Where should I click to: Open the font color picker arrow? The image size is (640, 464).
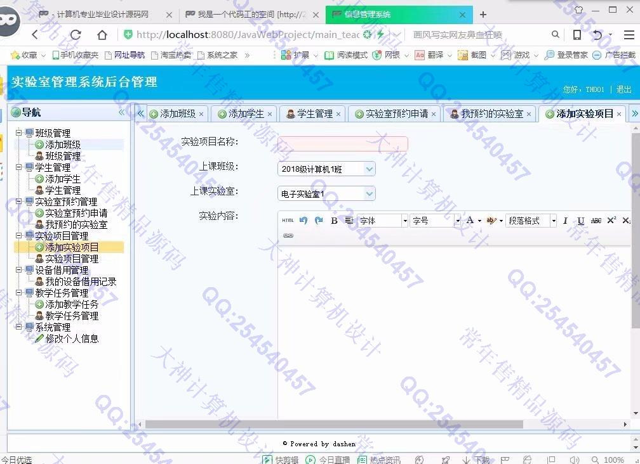pos(479,221)
